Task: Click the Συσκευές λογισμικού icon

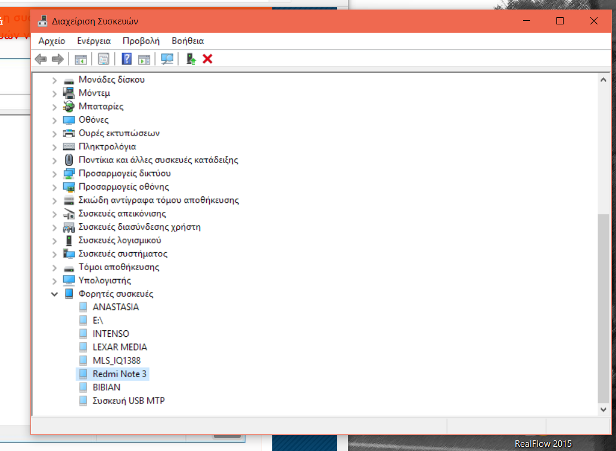Action: [69, 240]
